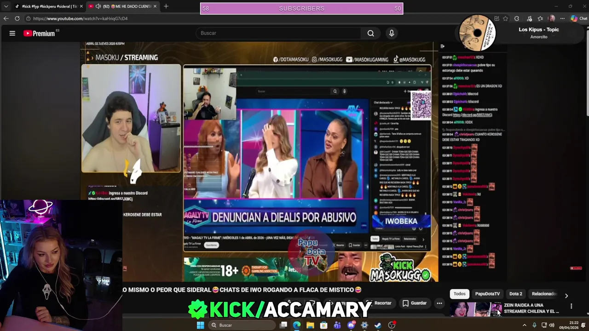Screen dimensions: 589x331
Task: Open Steam from the taskbar
Action: point(378,325)
